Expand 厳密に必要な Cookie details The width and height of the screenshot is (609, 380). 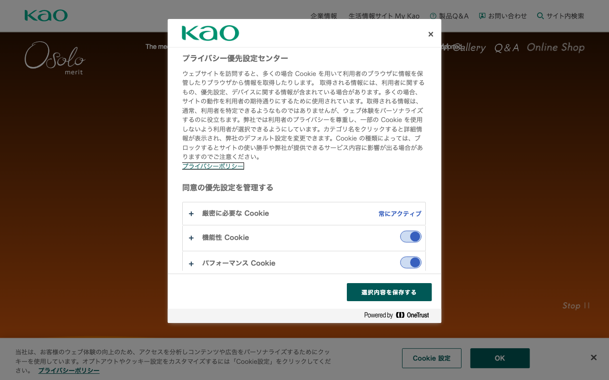click(191, 213)
